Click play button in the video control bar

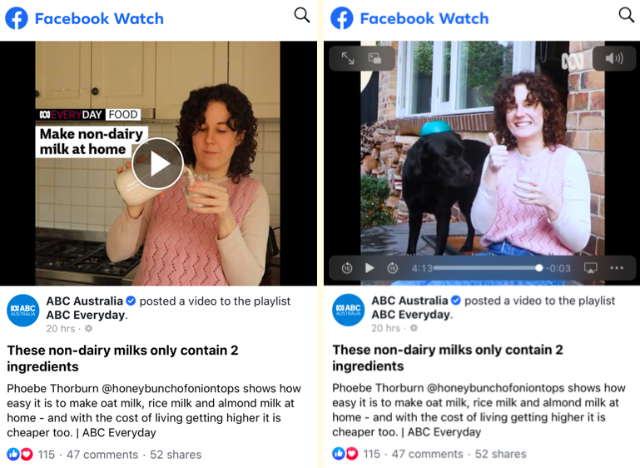click(x=370, y=268)
